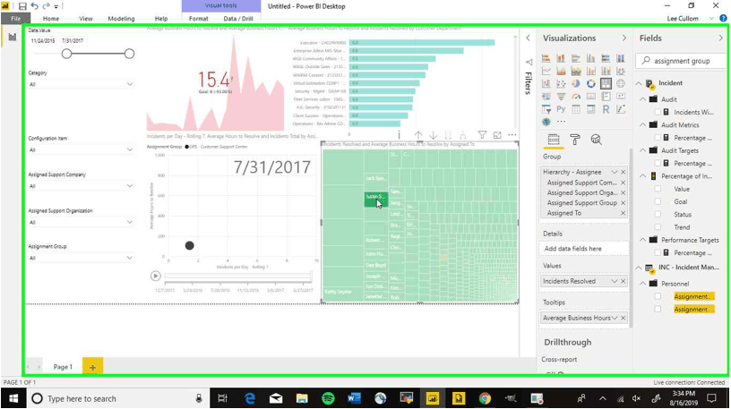This screenshot has width=731, height=409.
Task: Open visual-level filter funnel icon on treemap
Action: click(482, 135)
